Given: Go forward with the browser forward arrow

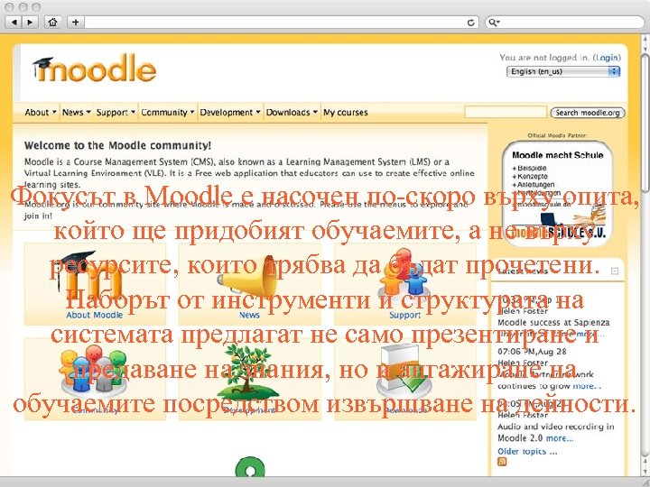Looking at the screenshot, I should pyautogui.click(x=30, y=23).
